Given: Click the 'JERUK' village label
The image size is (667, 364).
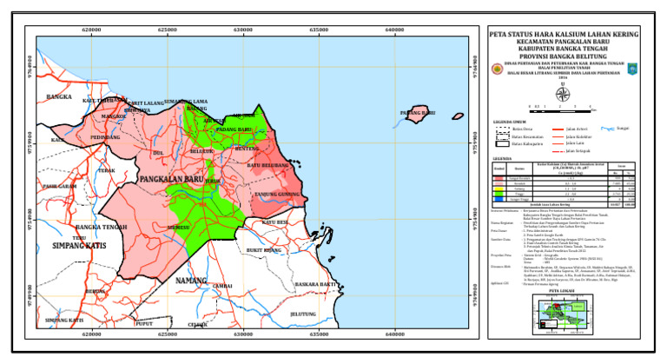Looking at the screenshot, I should (213, 181).
